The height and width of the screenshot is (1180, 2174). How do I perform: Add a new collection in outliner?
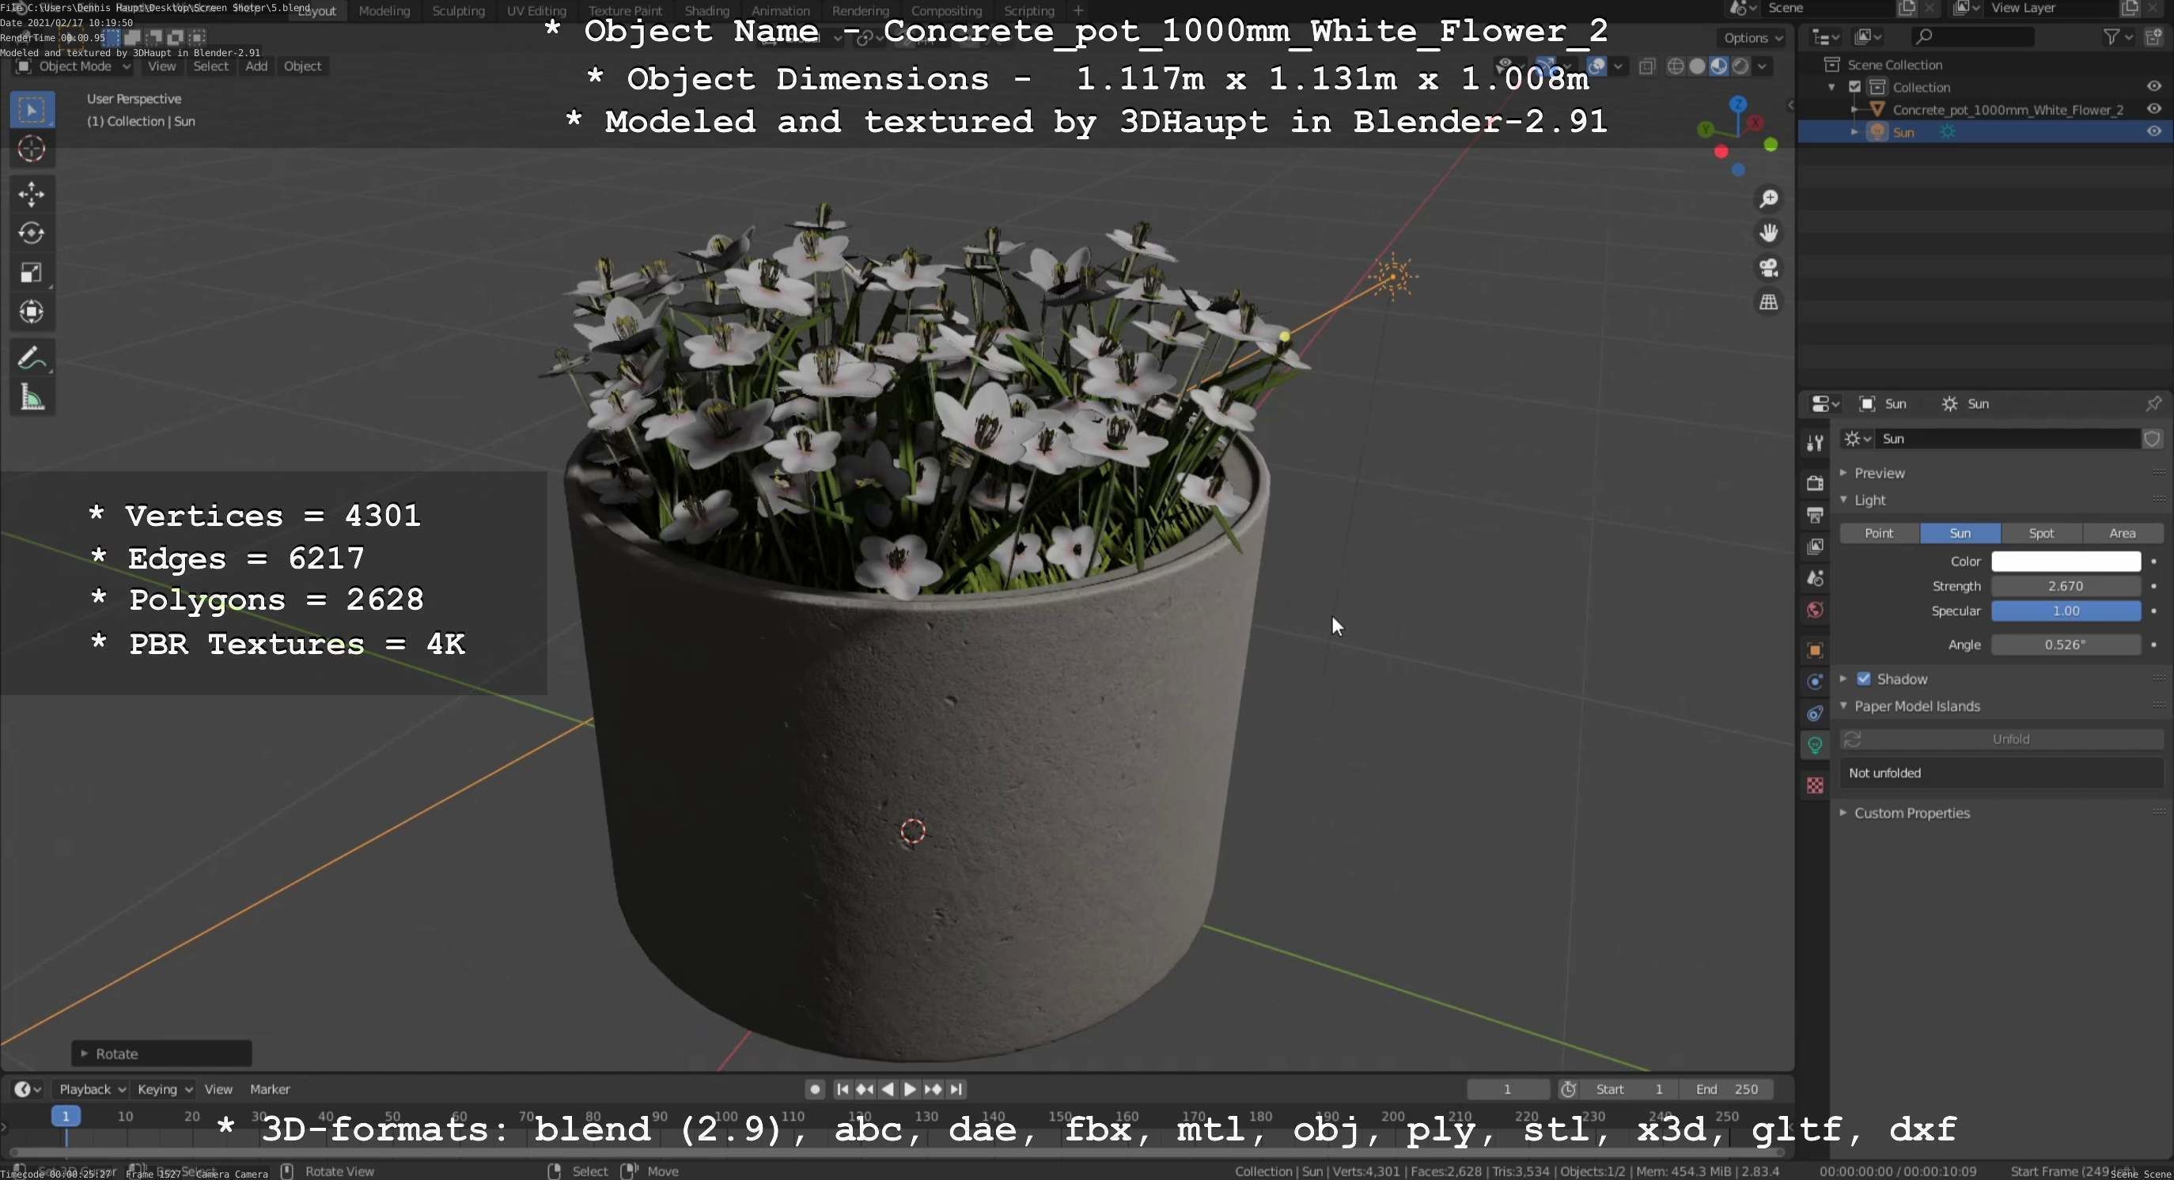[x=2153, y=36]
